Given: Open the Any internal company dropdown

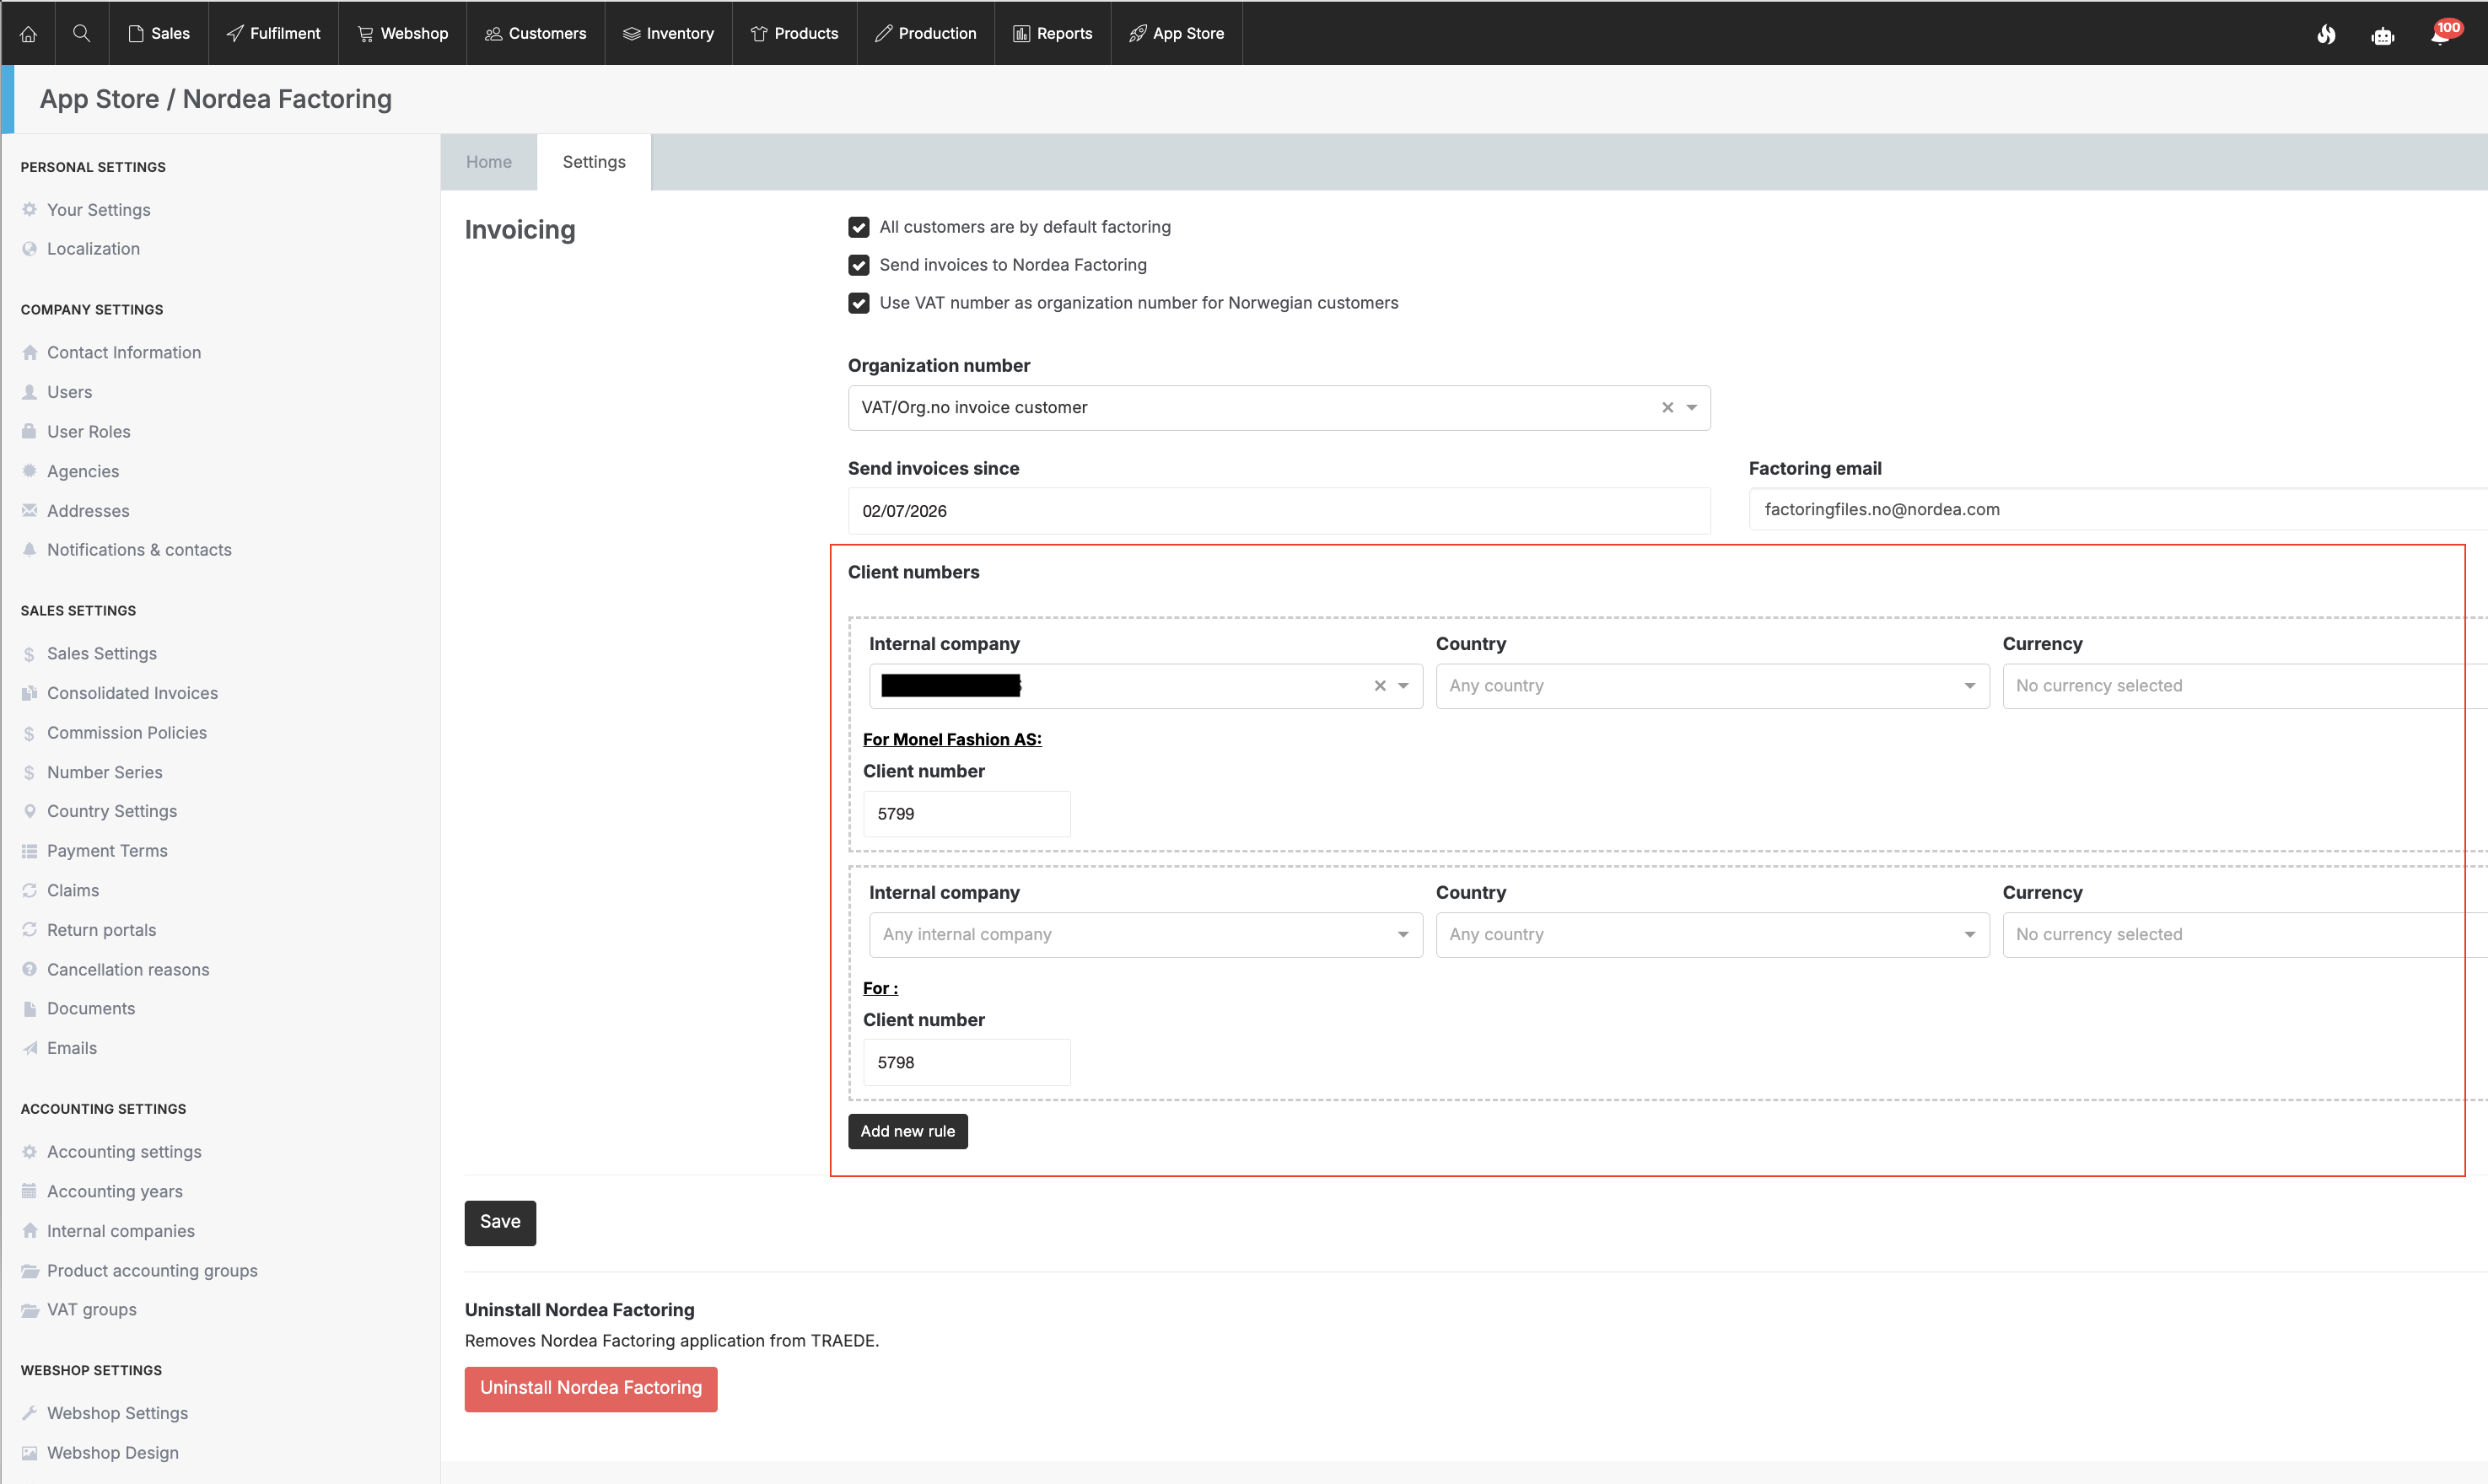Looking at the screenshot, I should coord(1145,935).
